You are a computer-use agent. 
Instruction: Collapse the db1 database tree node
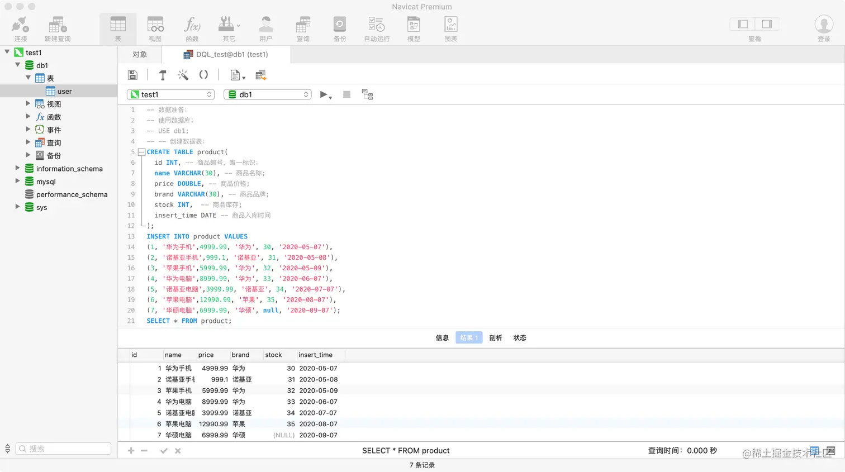pyautogui.click(x=17, y=65)
